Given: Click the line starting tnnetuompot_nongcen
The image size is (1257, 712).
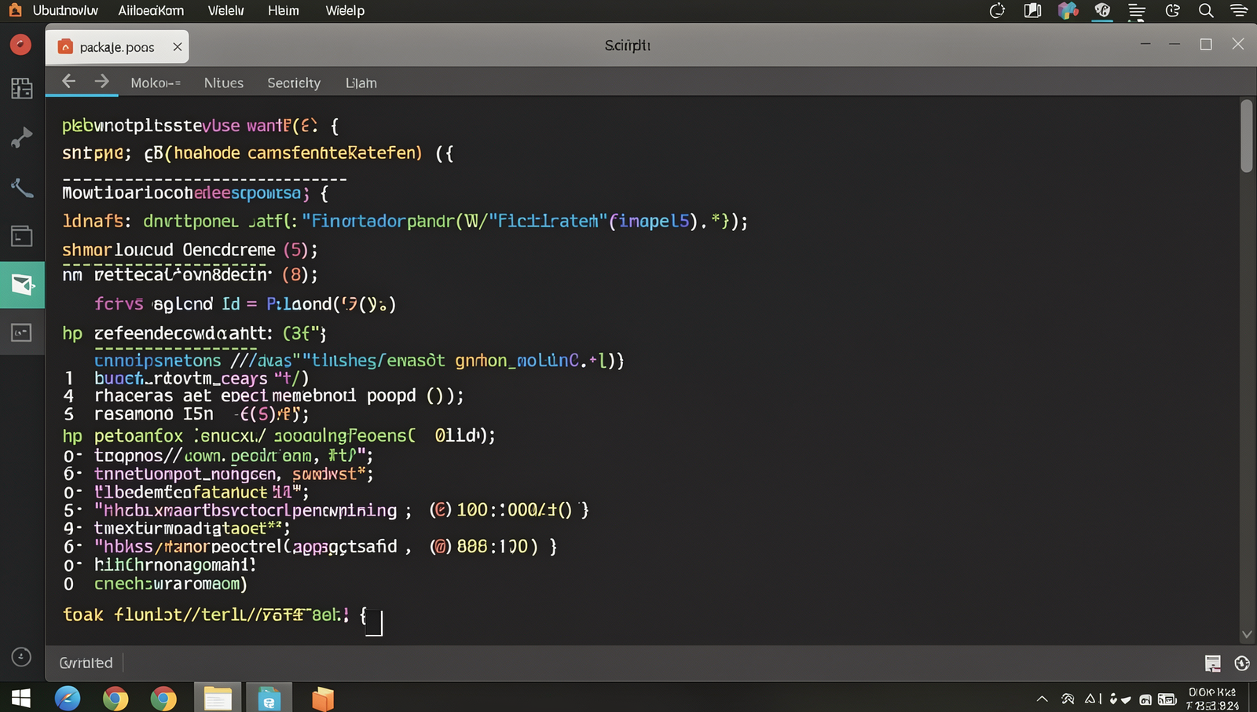Looking at the screenshot, I should (x=234, y=474).
